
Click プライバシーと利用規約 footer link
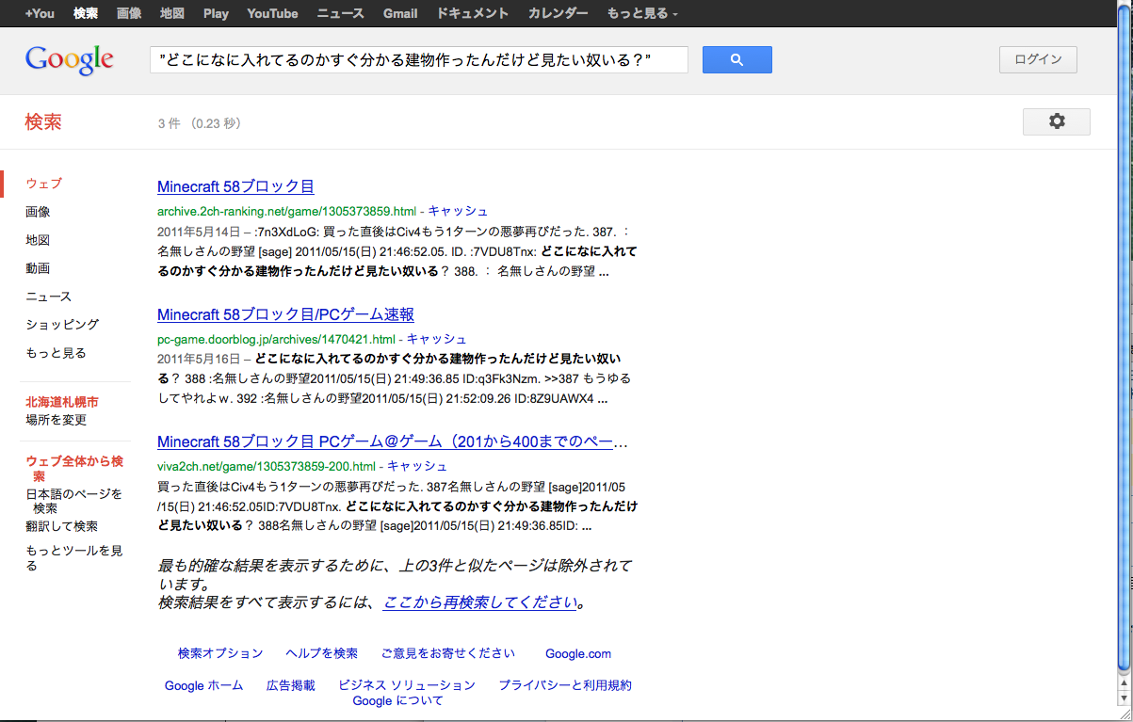565,685
